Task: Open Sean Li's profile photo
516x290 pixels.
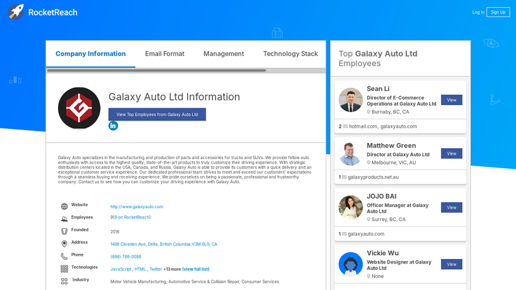Action: pyautogui.click(x=350, y=100)
